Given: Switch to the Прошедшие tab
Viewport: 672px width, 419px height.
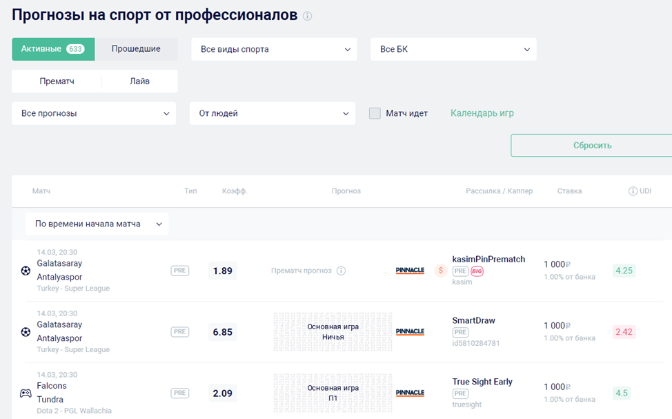Looking at the screenshot, I should (136, 49).
